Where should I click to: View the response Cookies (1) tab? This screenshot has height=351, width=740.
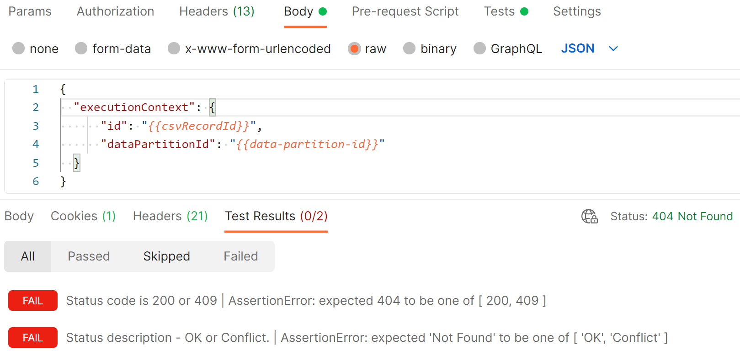[x=83, y=216]
